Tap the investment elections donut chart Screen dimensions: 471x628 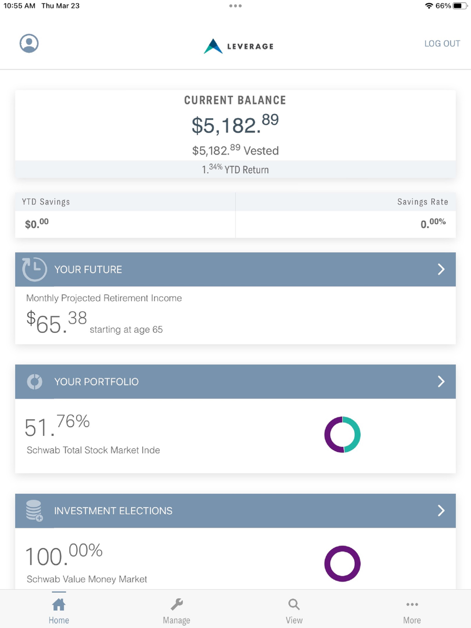[342, 564]
